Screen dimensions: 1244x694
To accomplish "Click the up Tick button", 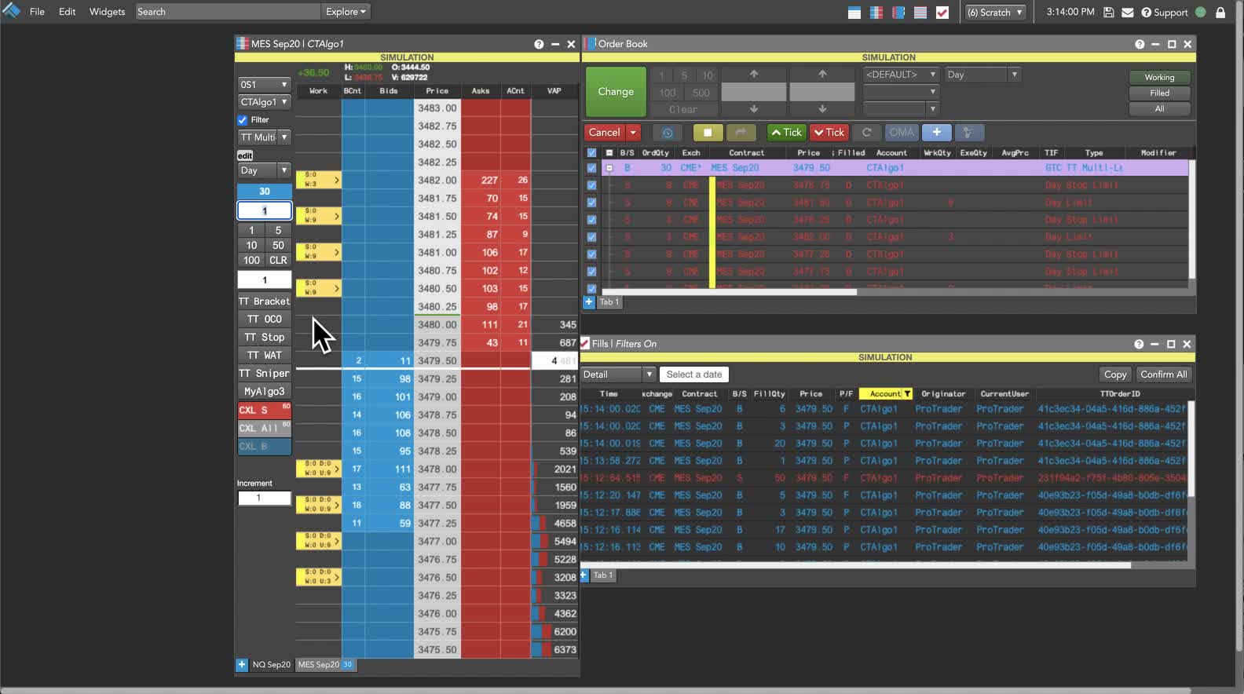I will pyautogui.click(x=786, y=133).
